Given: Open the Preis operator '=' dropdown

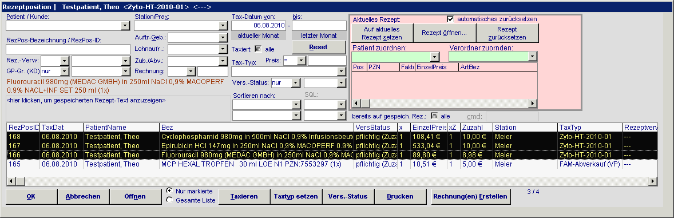Looking at the screenshot, I should coord(301,61).
